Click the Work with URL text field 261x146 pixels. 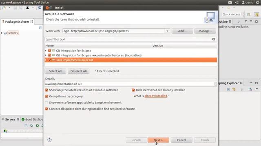tap(114, 31)
